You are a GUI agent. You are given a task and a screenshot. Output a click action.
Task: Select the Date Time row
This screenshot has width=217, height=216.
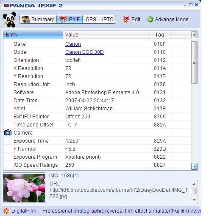pyautogui.click(x=97, y=101)
